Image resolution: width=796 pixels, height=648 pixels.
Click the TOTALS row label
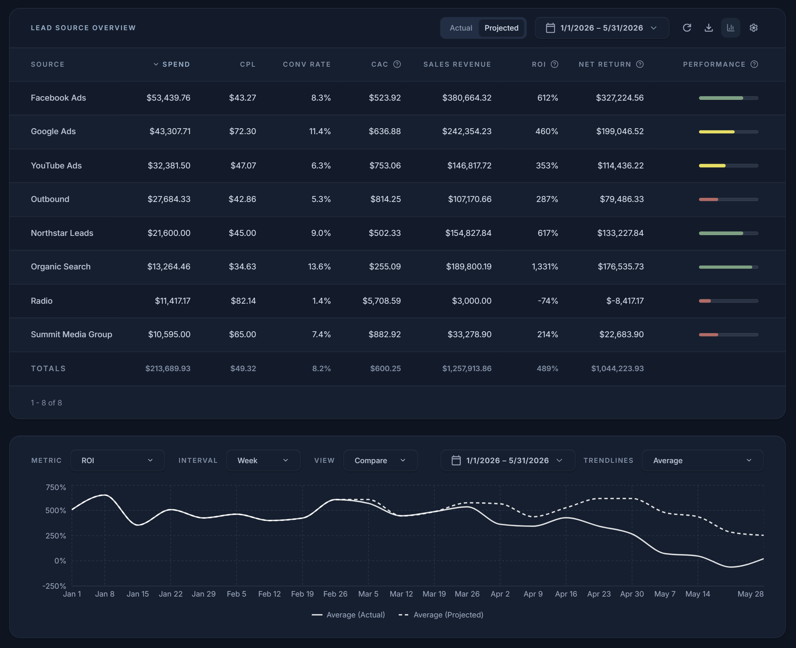pyautogui.click(x=48, y=369)
